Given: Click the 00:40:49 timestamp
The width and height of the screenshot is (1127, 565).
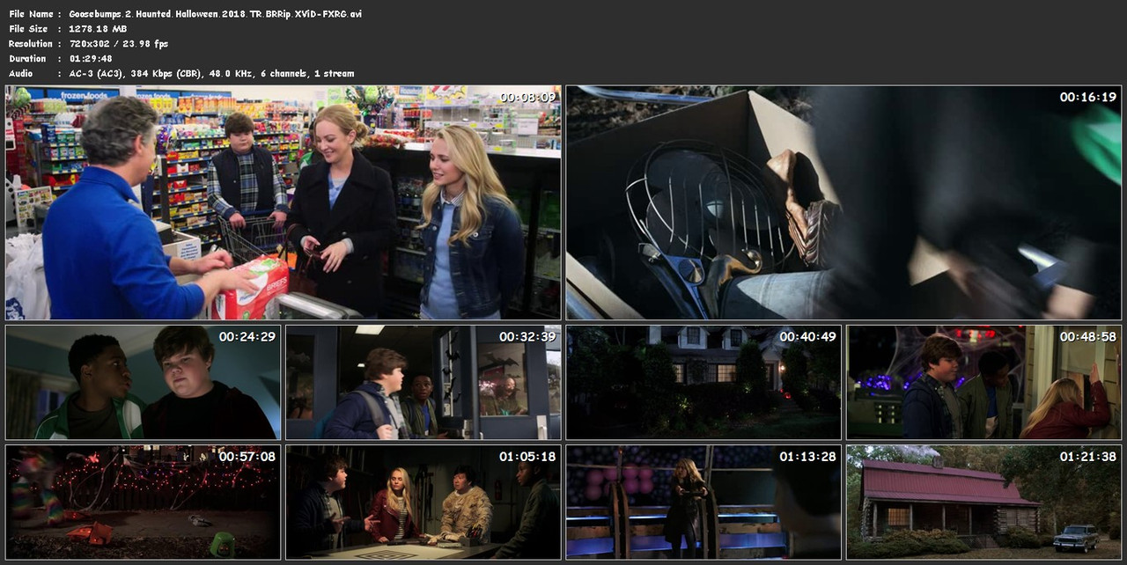Looking at the screenshot, I should pyautogui.click(x=807, y=336).
